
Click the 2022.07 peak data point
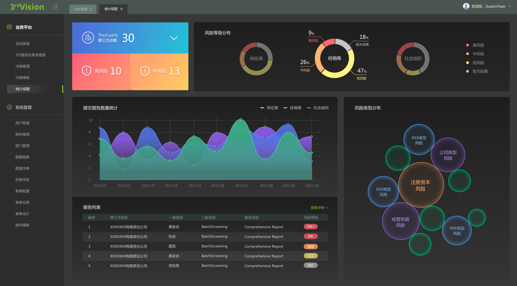coord(241,119)
